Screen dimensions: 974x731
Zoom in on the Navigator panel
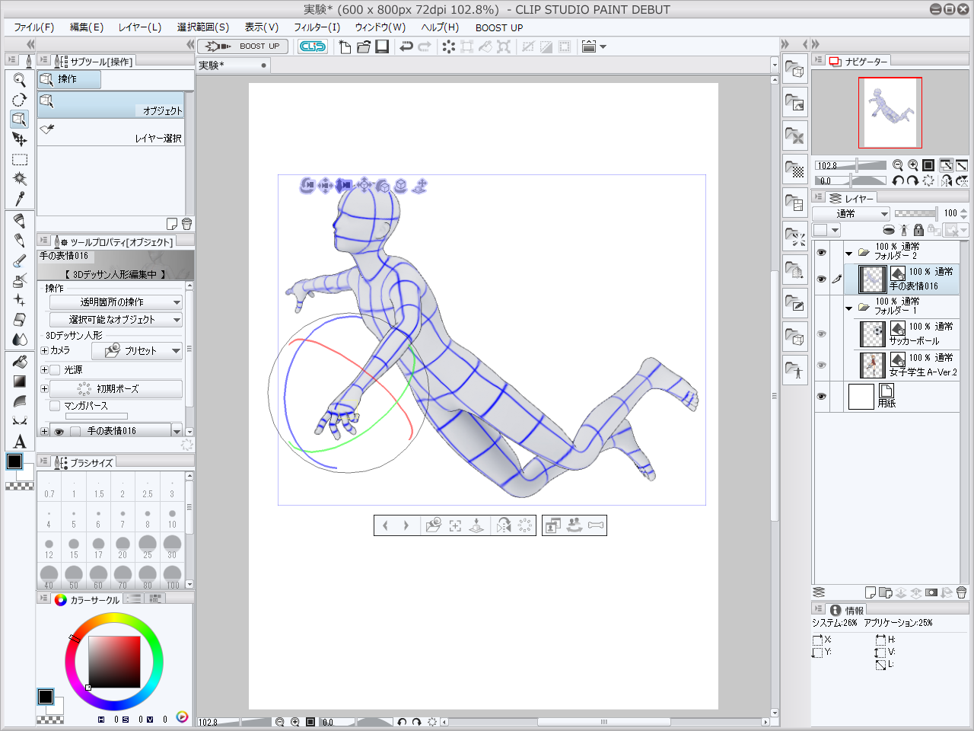click(912, 165)
